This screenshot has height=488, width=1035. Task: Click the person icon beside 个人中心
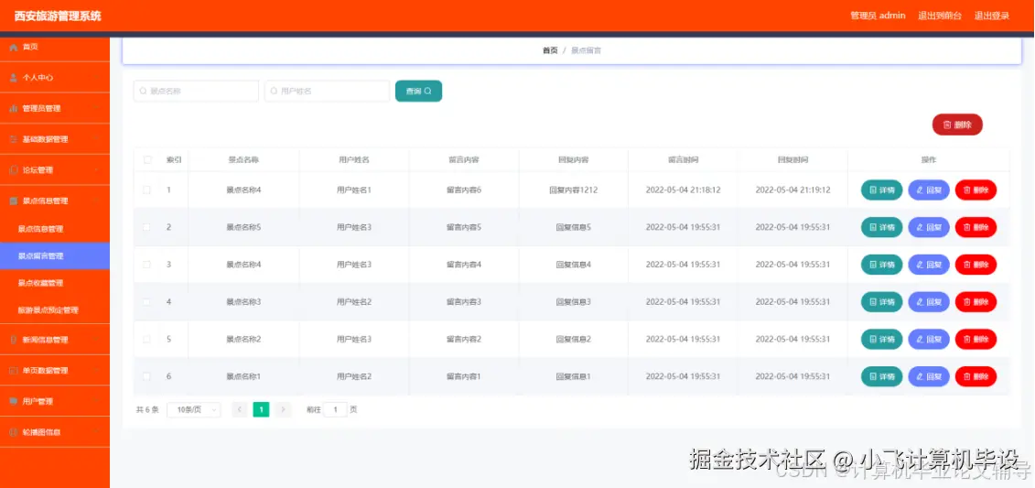(x=13, y=77)
